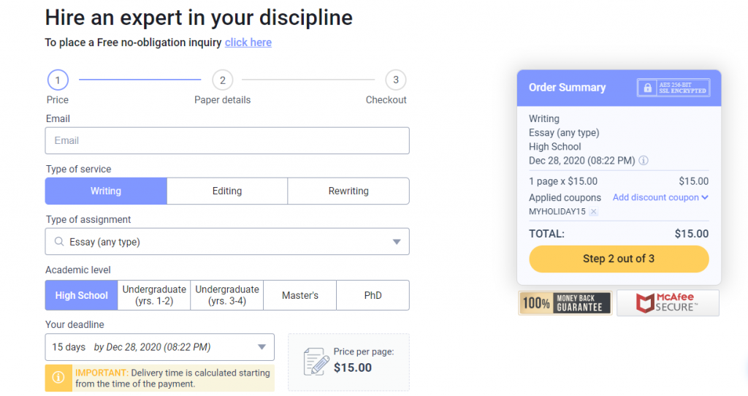Open the Type of assignment dropdown arrow
The height and width of the screenshot is (396, 748).
pos(397,242)
